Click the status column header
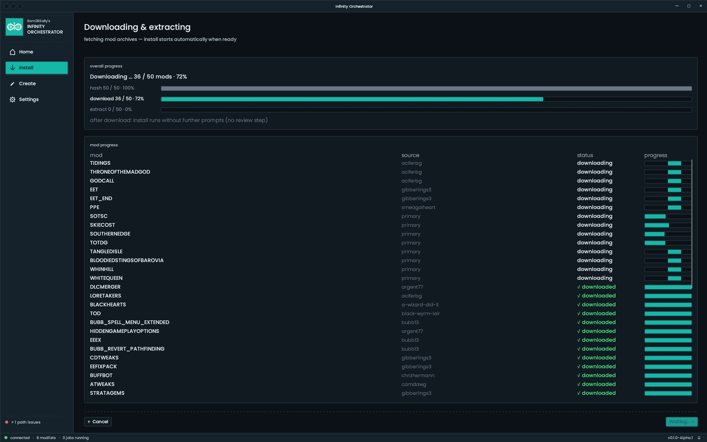This screenshot has height=442, width=707. tap(585, 155)
